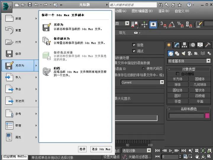Enable the 自动栅格 checkbox
Screen dimensions: 213x160
pyautogui.click(x=177, y=74)
